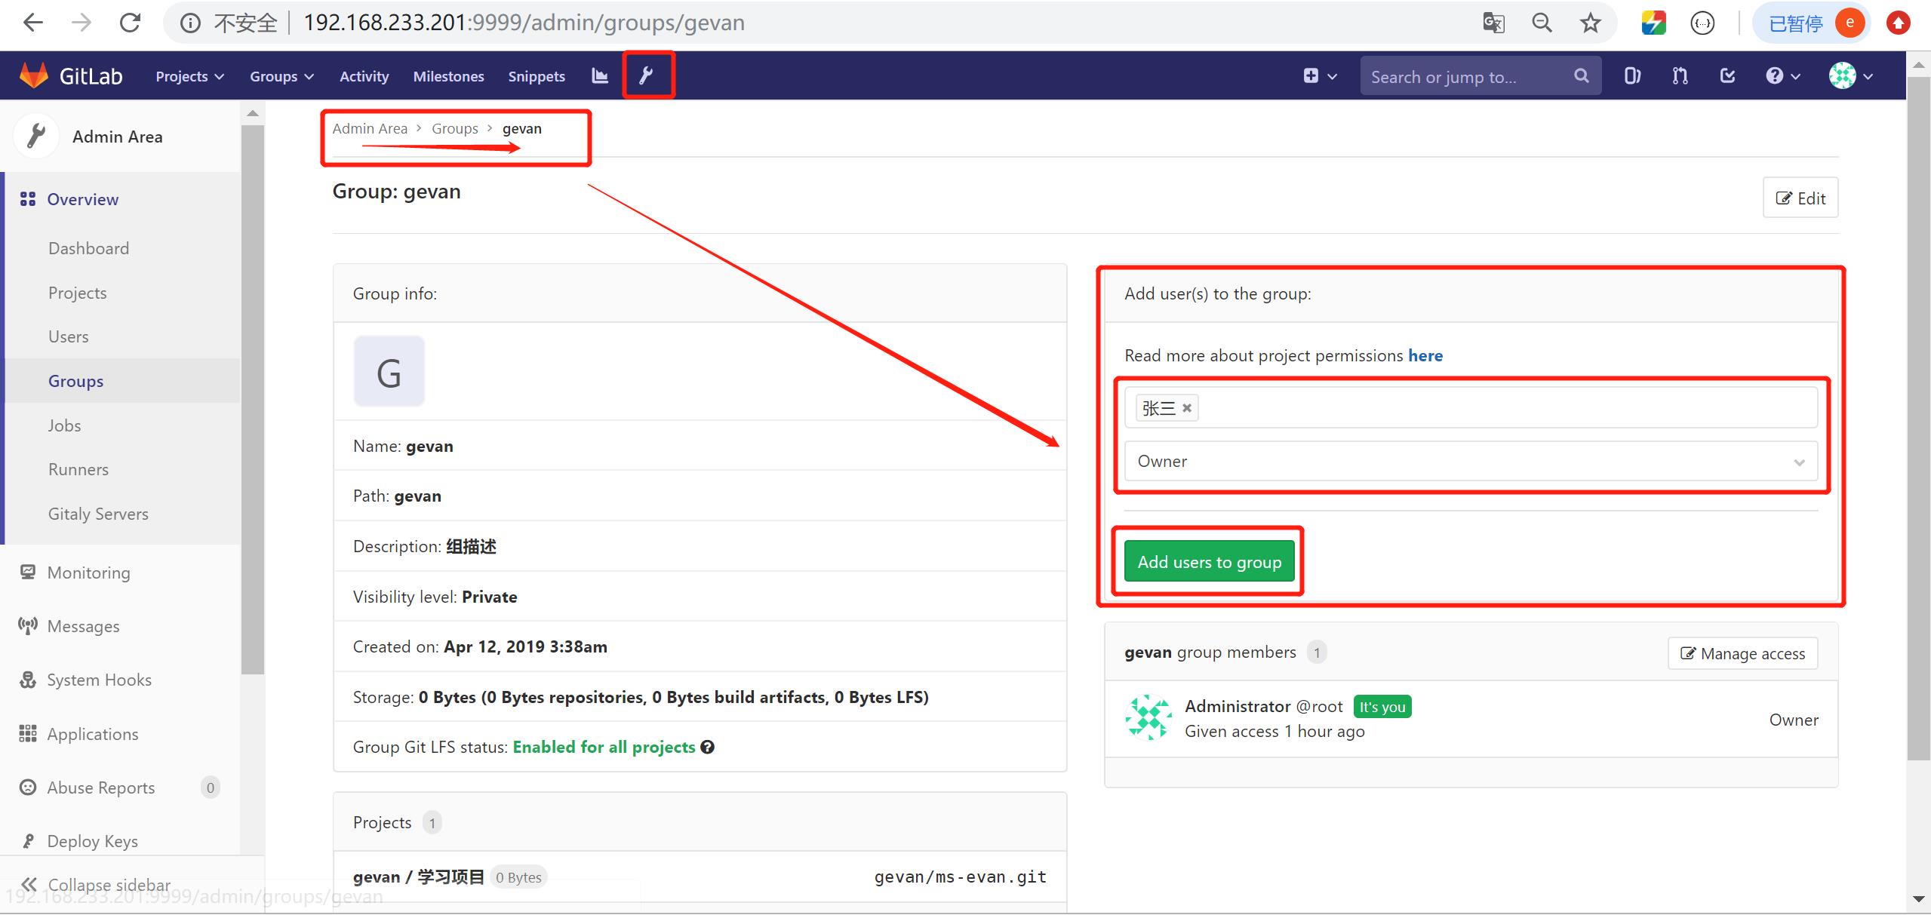Click the Add users to group button
1931x915 pixels.
click(1209, 562)
